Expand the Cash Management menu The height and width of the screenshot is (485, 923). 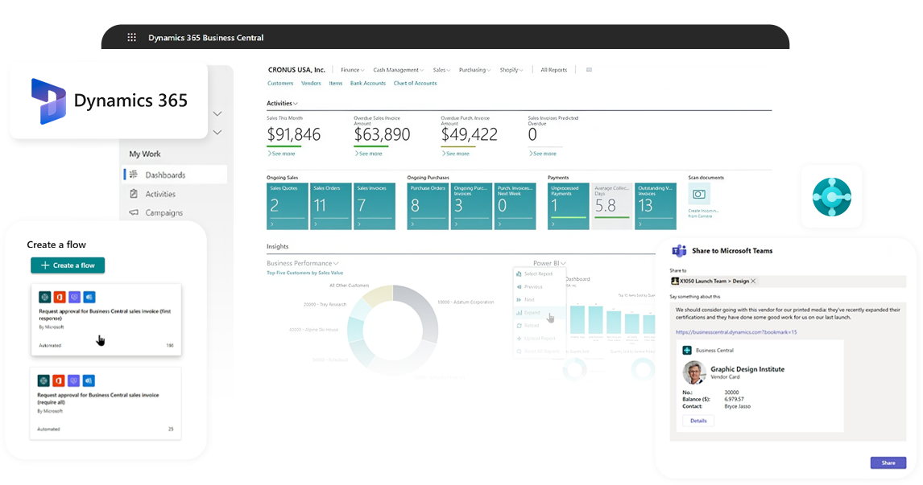pos(398,70)
